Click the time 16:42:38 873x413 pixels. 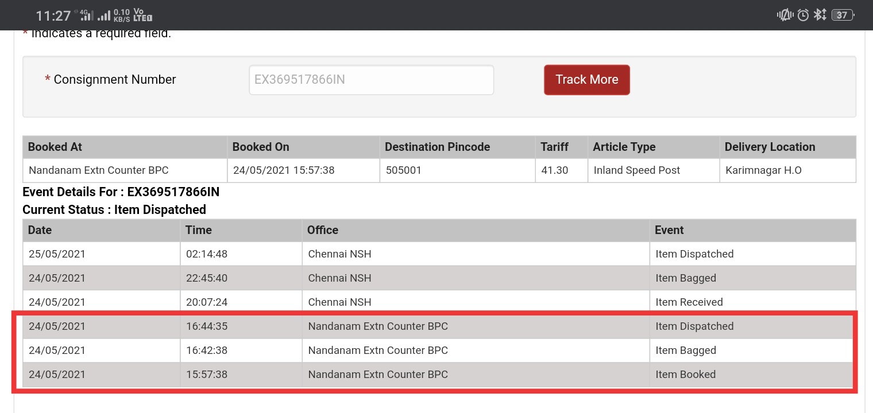(207, 350)
